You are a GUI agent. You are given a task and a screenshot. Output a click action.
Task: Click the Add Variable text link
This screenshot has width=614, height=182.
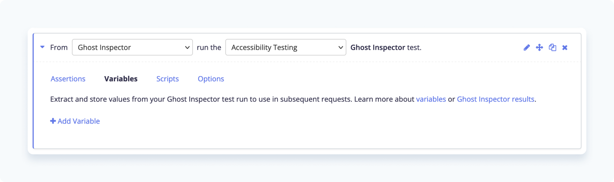(78, 121)
